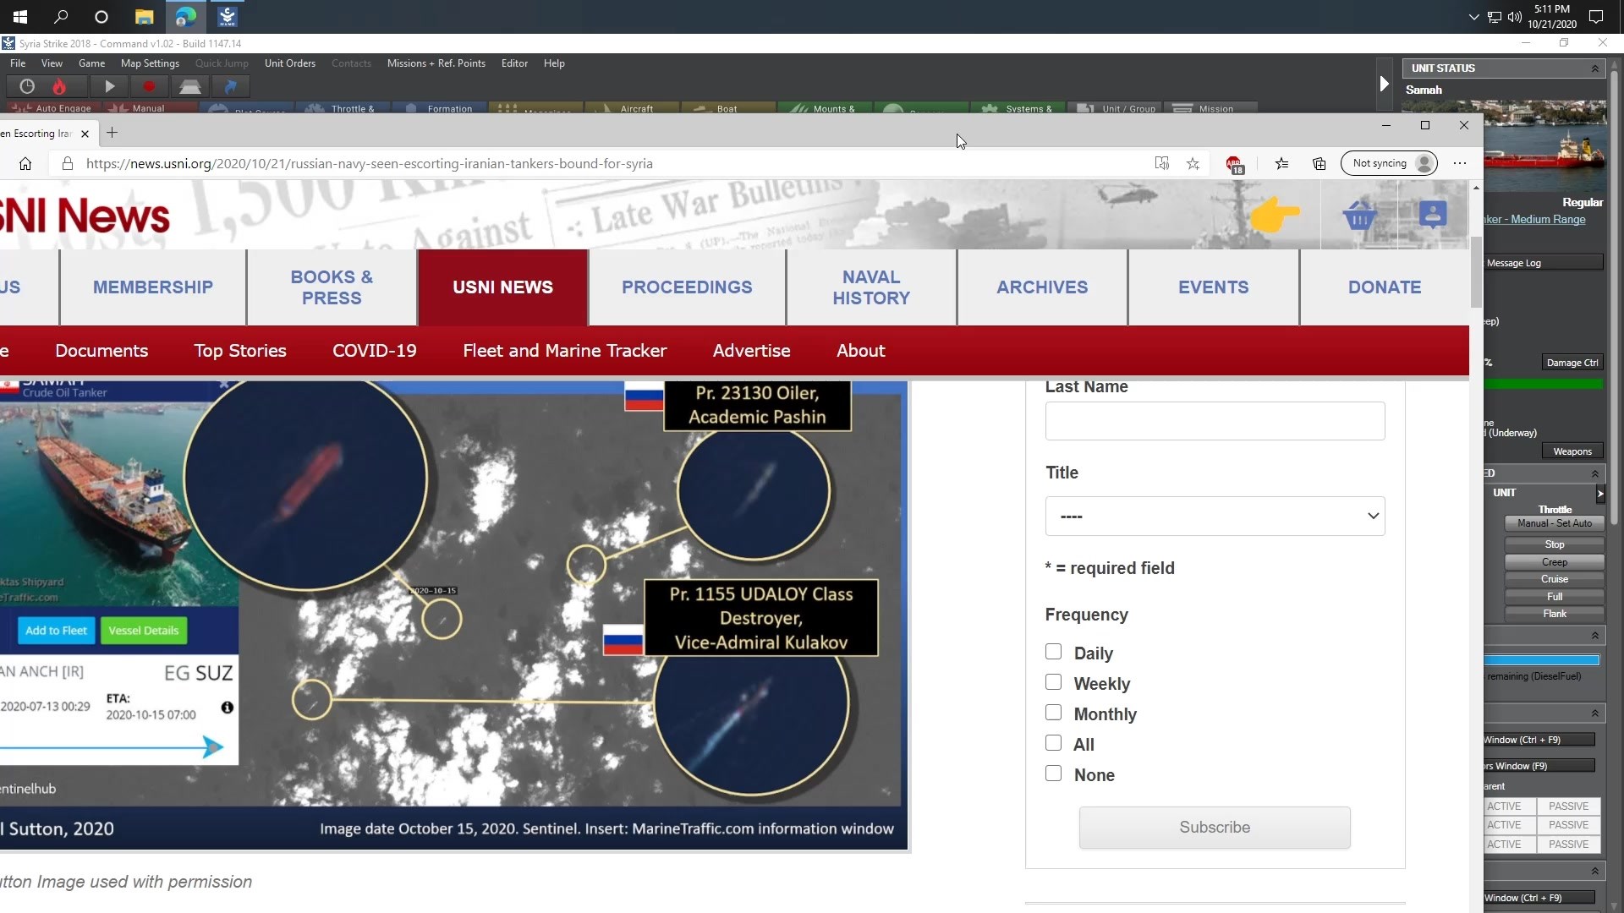Switch to Microsoft Edge on the taskbar
The image size is (1624, 913).
pos(186,16)
